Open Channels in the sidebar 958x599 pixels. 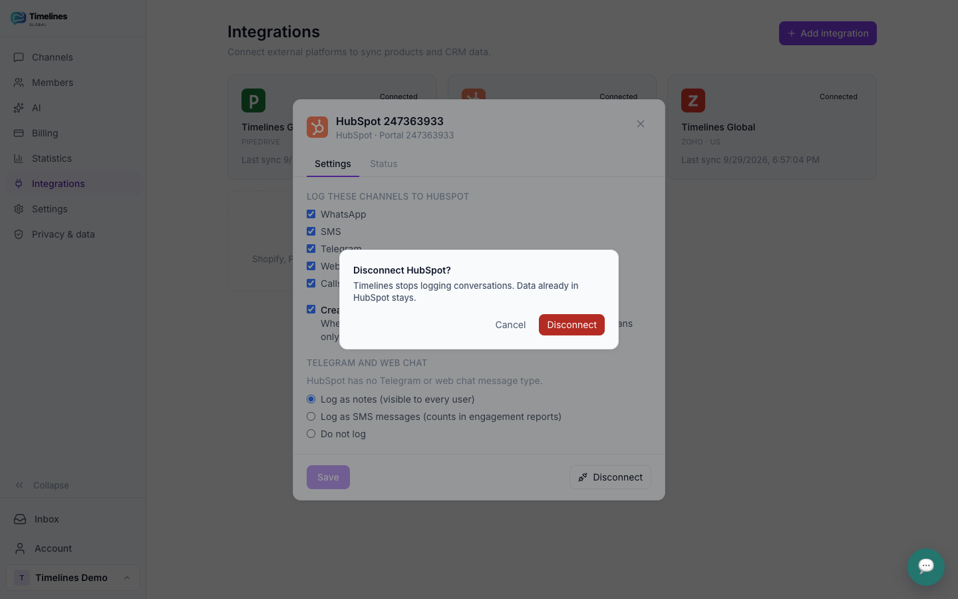73,57
